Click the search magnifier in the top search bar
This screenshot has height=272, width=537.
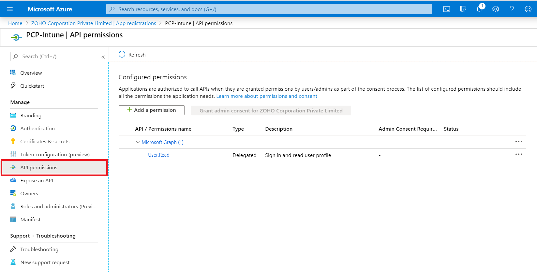(112, 9)
